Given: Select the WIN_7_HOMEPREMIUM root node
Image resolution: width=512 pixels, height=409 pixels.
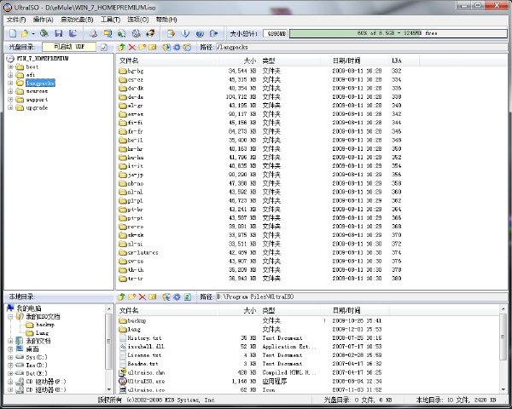Looking at the screenshot, I should pos(43,59).
